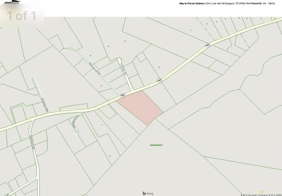Click the route shield at the pink parcel's corner
The width and height of the screenshot is (282, 196).
pyautogui.click(x=123, y=95)
